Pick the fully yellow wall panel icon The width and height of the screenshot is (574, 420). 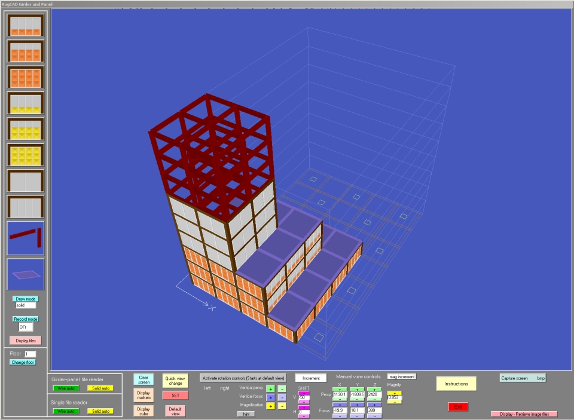(25, 154)
